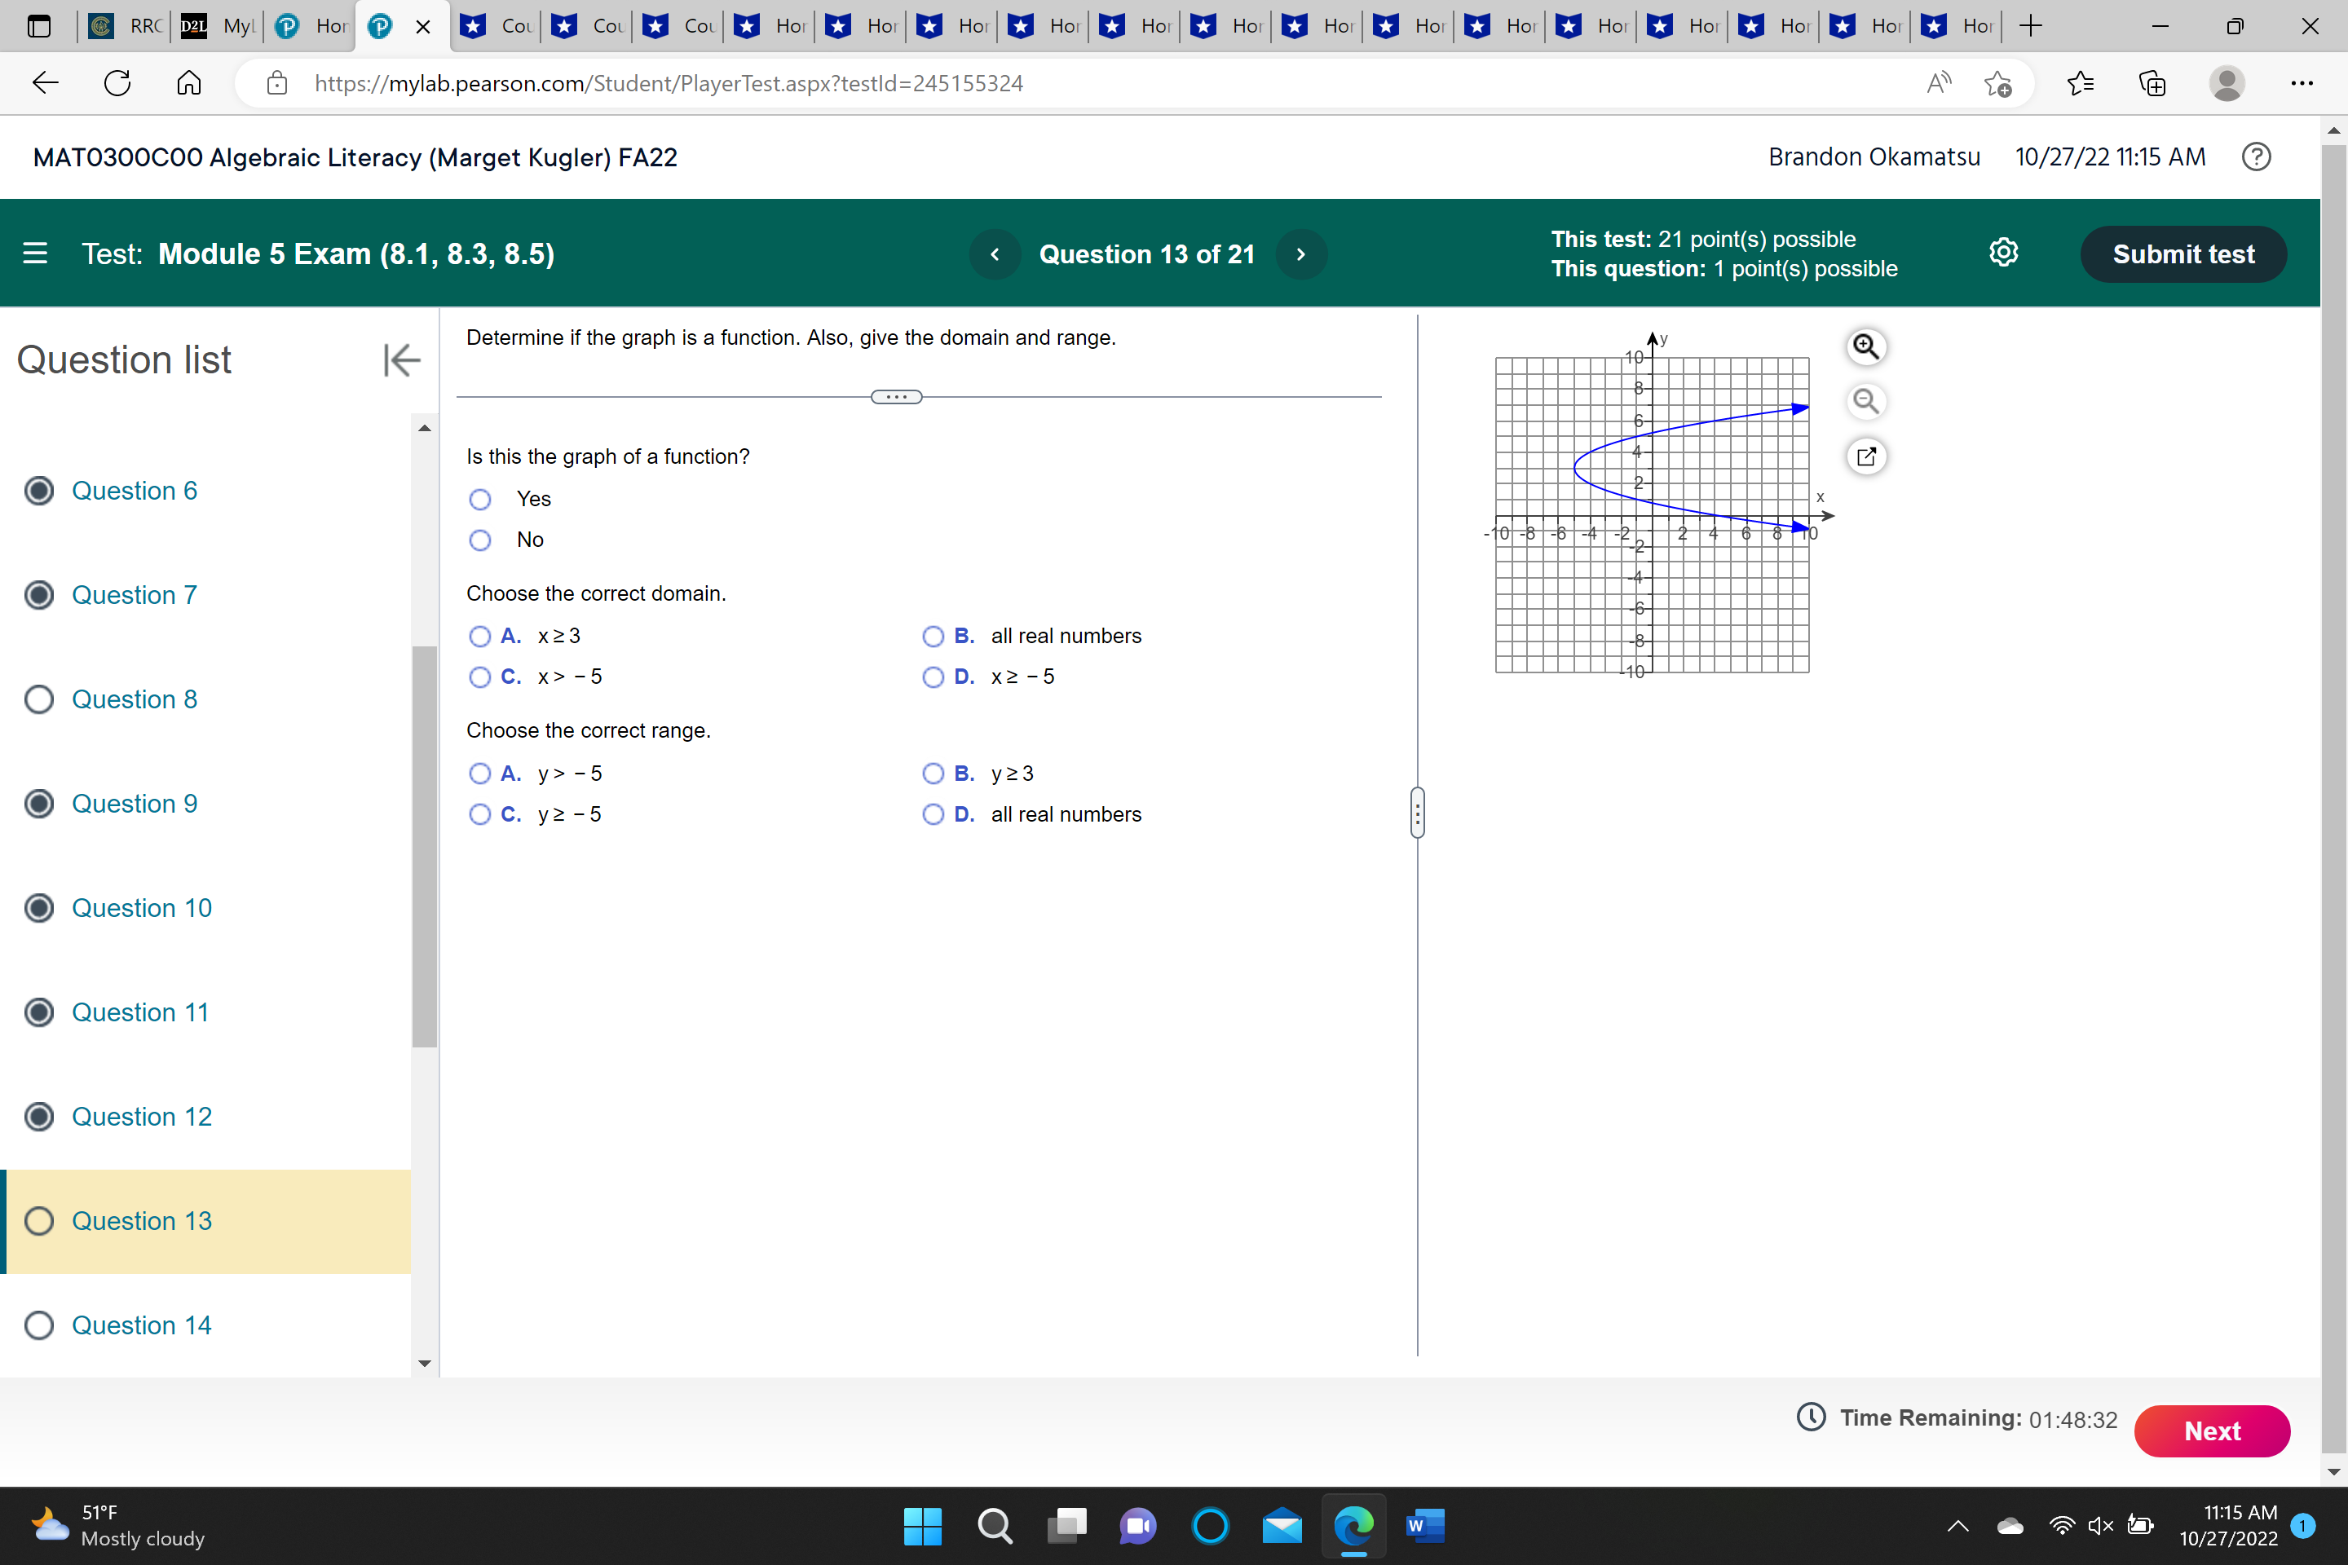The width and height of the screenshot is (2348, 1565).
Task: Go to the previous question with left chevron
Action: tap(995, 253)
